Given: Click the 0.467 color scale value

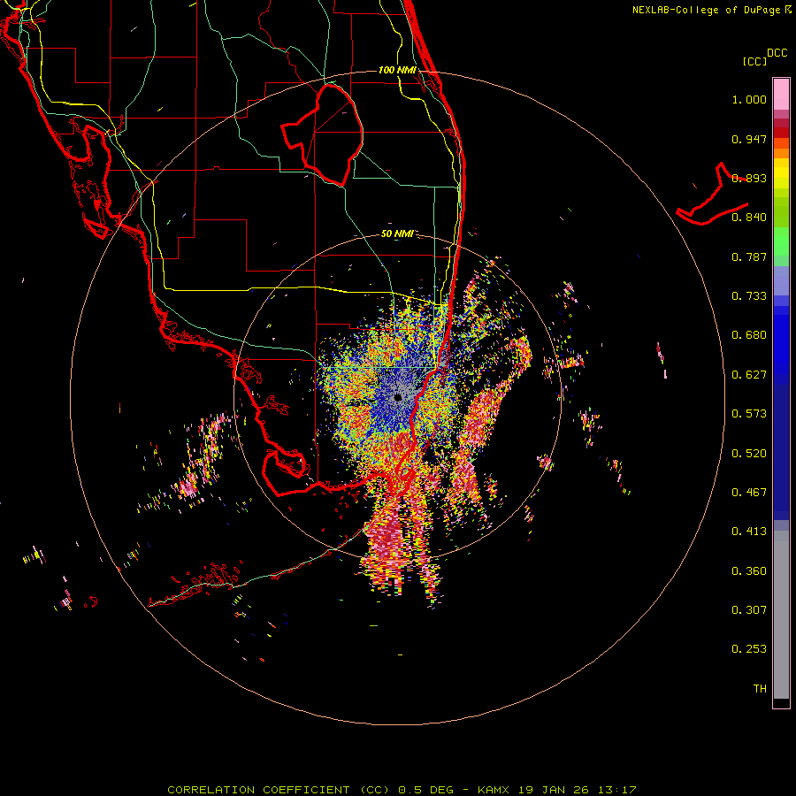Looking at the screenshot, I should (749, 493).
